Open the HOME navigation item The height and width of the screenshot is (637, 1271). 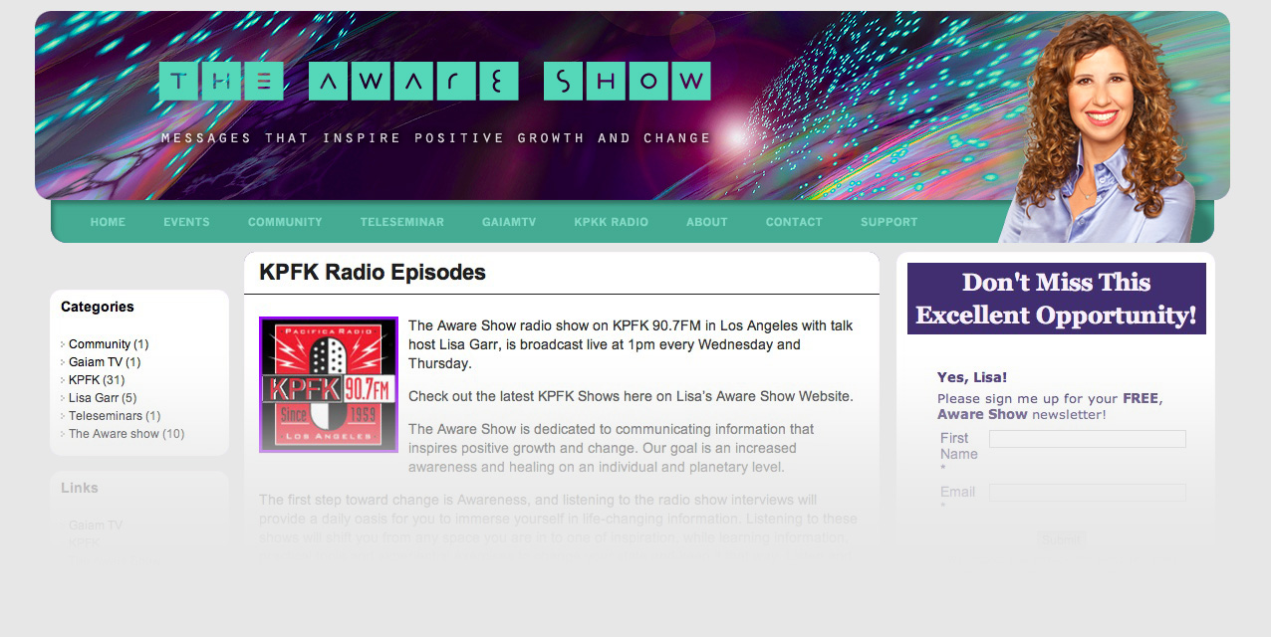[x=108, y=222]
